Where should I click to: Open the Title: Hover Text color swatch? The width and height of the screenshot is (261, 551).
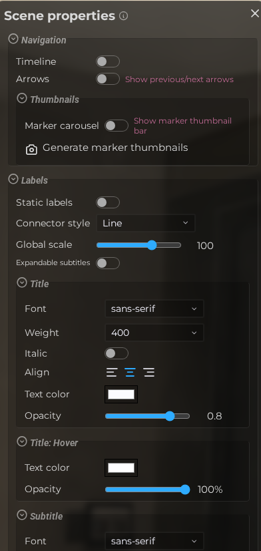click(x=121, y=468)
